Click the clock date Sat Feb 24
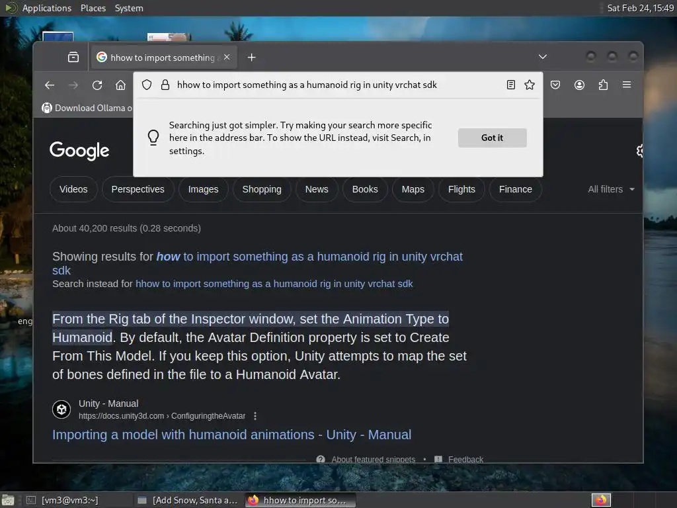 click(x=640, y=8)
